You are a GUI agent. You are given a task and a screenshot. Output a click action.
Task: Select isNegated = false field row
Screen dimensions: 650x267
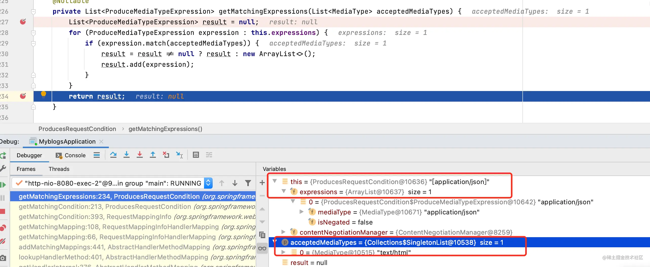click(459, 222)
